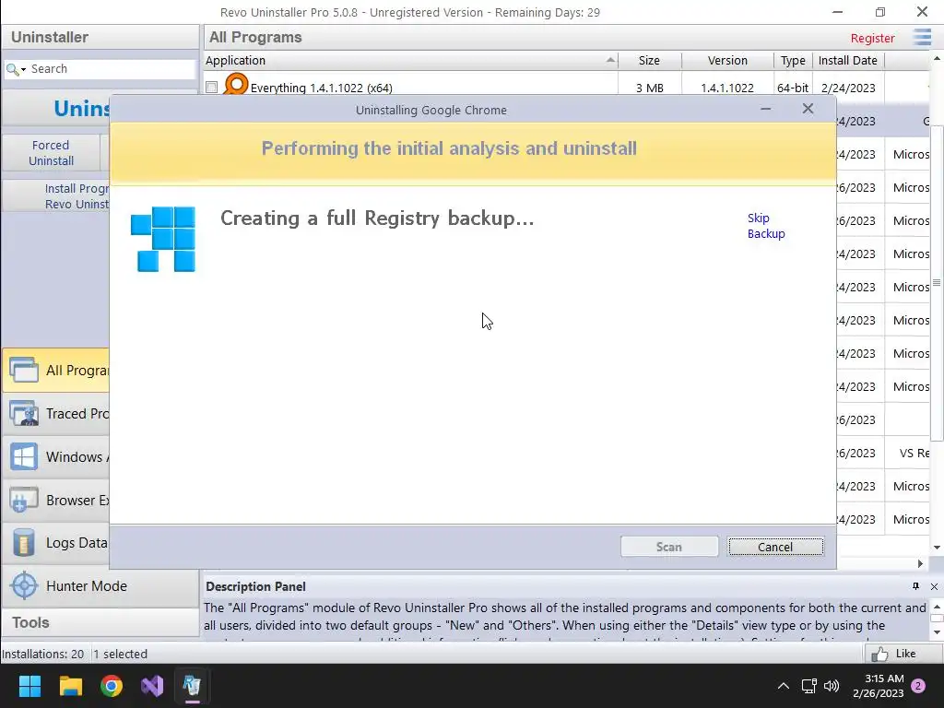Click the Uninstaller panel header
The height and width of the screenshot is (708, 944).
100,37
